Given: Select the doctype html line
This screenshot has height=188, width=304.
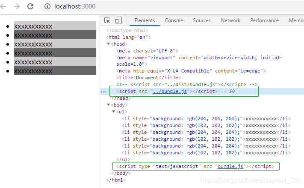Looking at the screenshot, I should [127, 30].
